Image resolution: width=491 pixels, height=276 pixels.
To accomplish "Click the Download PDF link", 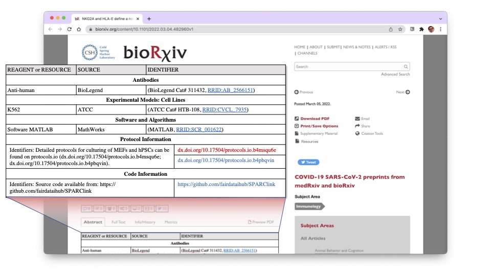I will tap(315, 119).
